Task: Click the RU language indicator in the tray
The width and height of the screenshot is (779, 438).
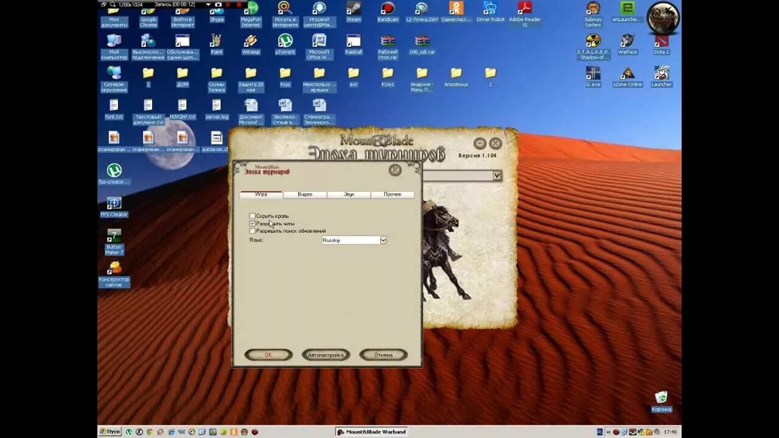Action: pyautogui.click(x=600, y=432)
